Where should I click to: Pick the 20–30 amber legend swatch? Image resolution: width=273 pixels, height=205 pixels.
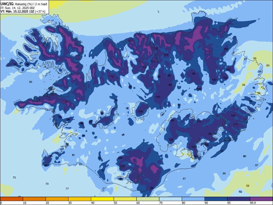(57, 199)
